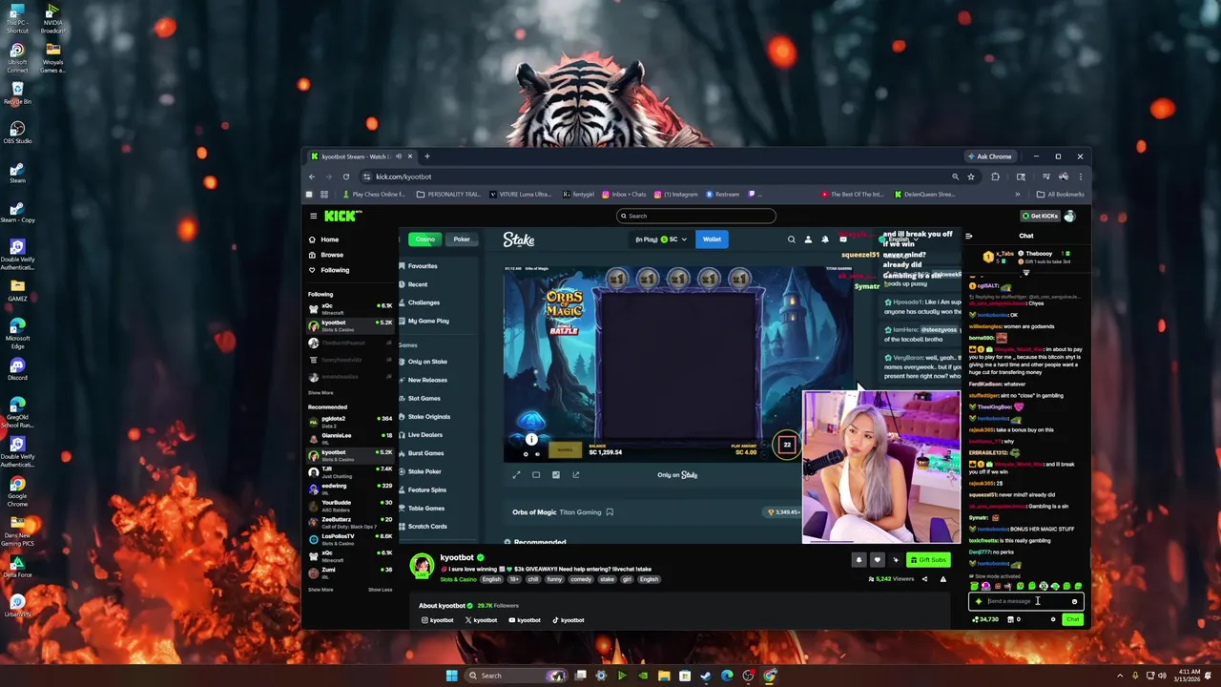Click the Get KICKs button

point(1039,216)
